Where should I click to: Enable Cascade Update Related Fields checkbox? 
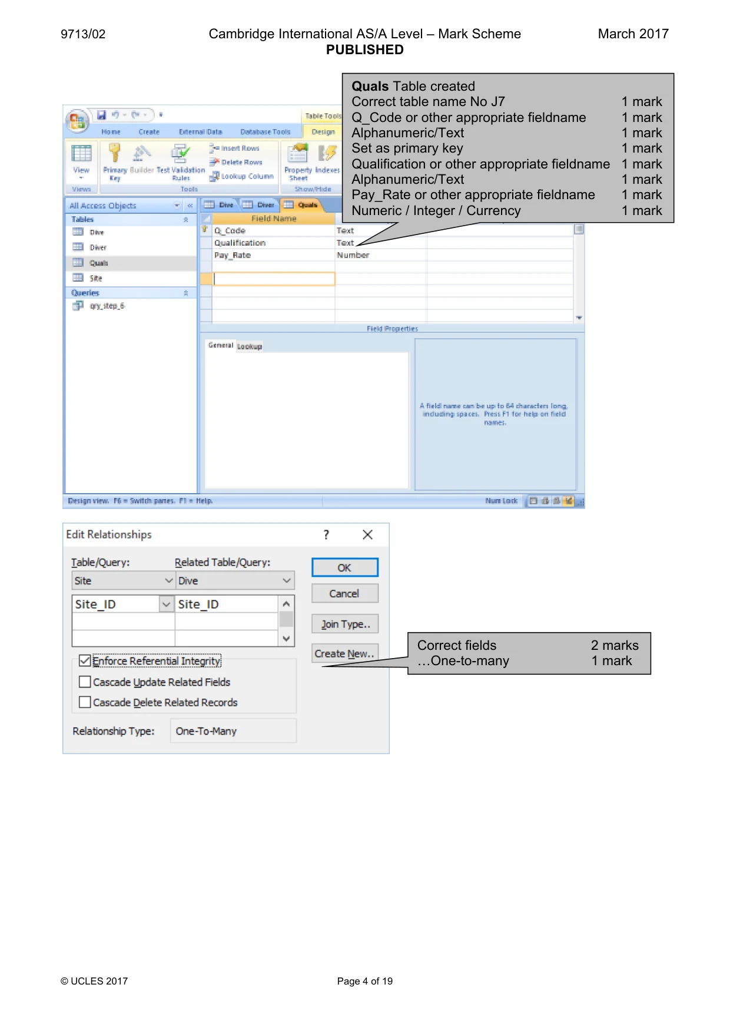click(85, 682)
